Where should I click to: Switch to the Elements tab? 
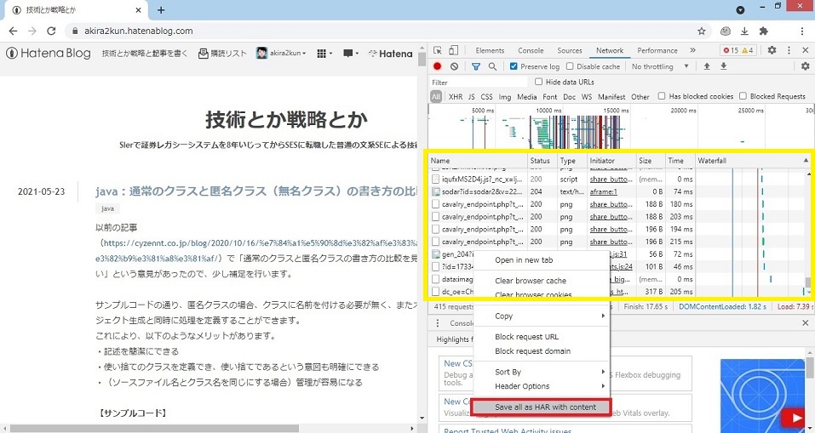coord(490,50)
